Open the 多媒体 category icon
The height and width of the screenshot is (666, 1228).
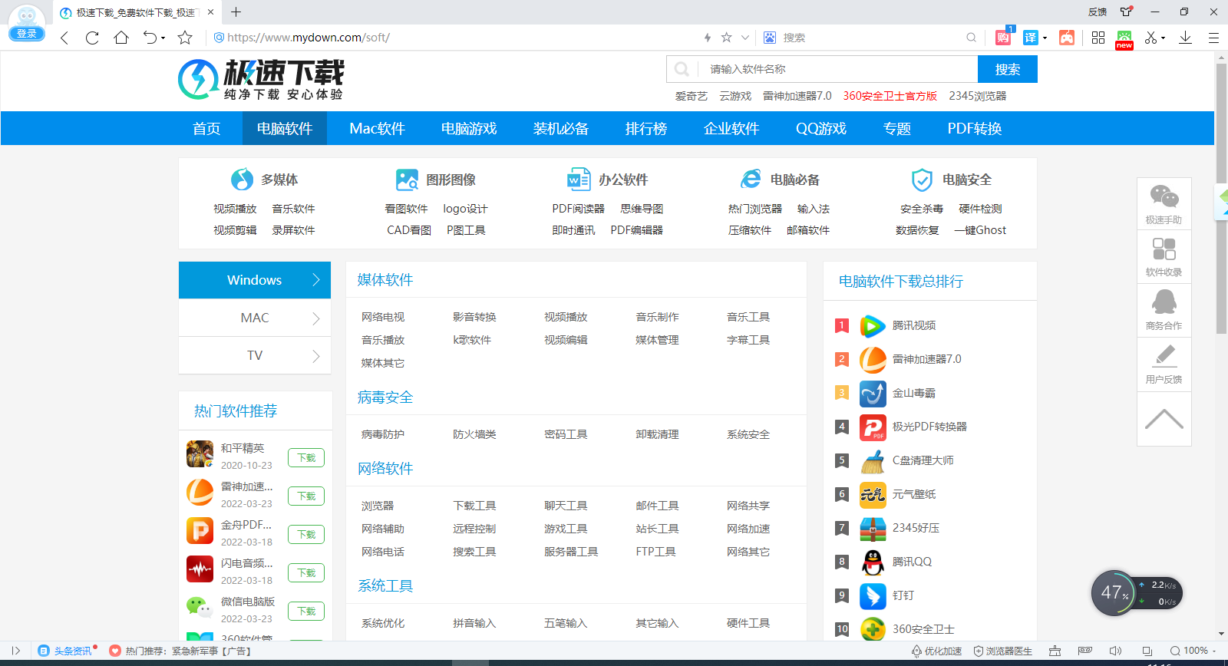tap(242, 179)
